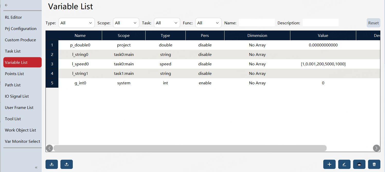Expand the Func filter dropdown
This screenshot has width=385, height=172.
pos(208,23)
